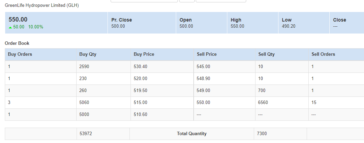The image size is (364, 143).
Task: Click the Order Book heading
Action: point(17,43)
